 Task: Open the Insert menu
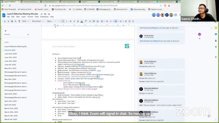click(24, 17)
